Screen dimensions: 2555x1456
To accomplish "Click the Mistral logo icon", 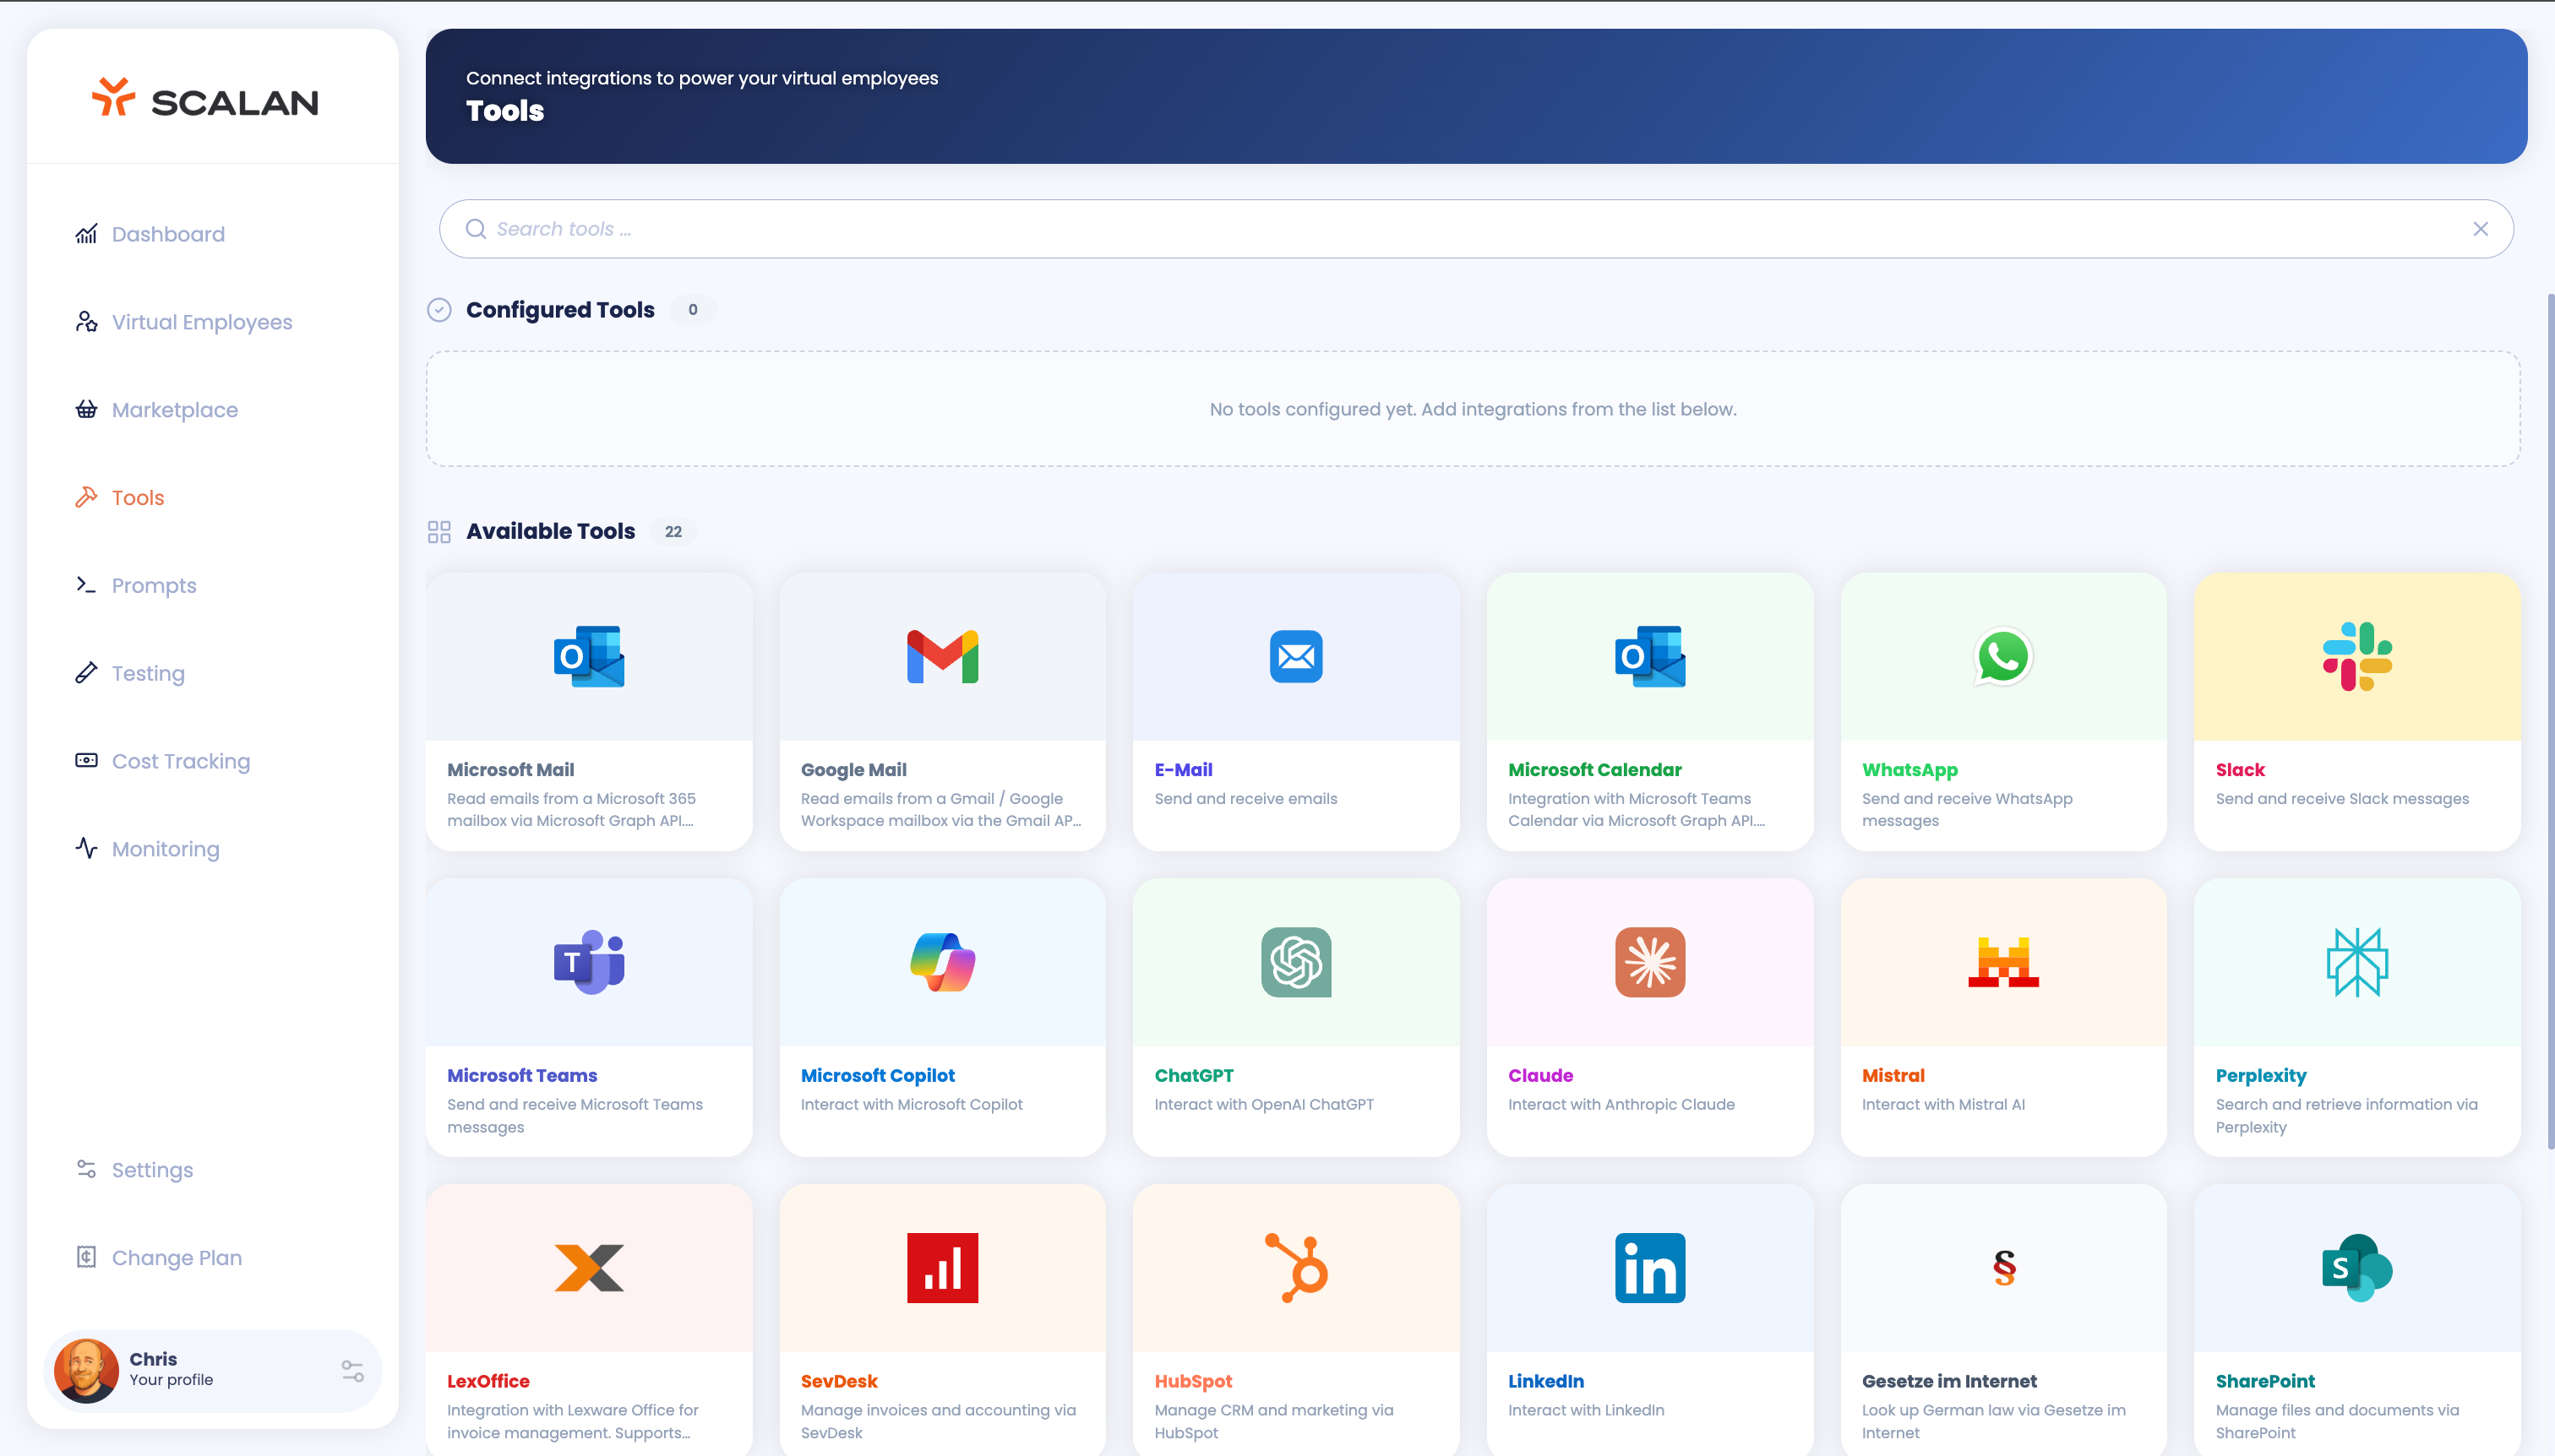I will 2002,962.
